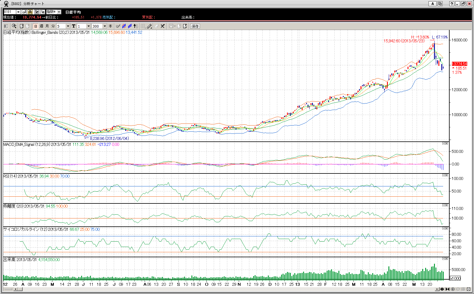Select the pencil drawing tool
This screenshot has height=294, width=474.
click(x=149, y=26)
